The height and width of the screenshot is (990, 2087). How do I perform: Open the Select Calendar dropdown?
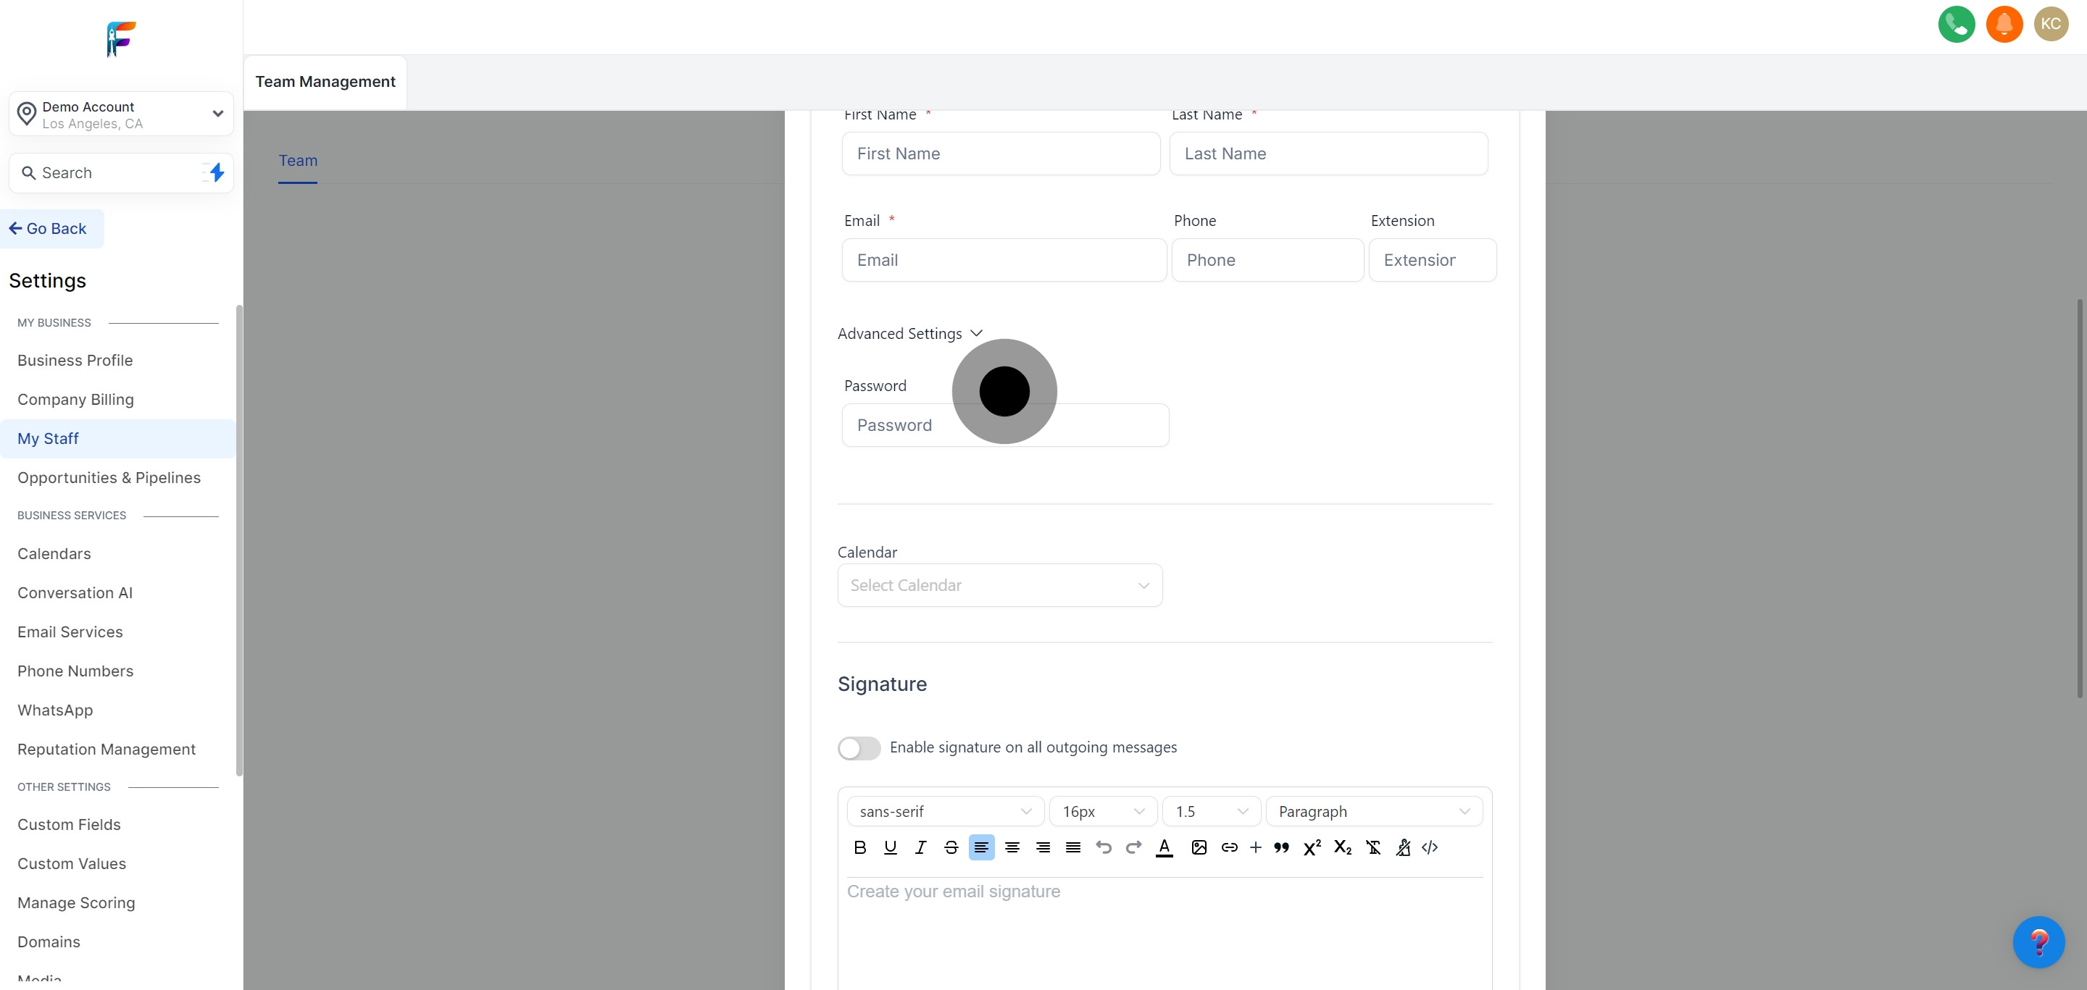(x=999, y=585)
